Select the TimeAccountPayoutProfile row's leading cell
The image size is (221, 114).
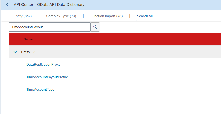tap(18, 77)
